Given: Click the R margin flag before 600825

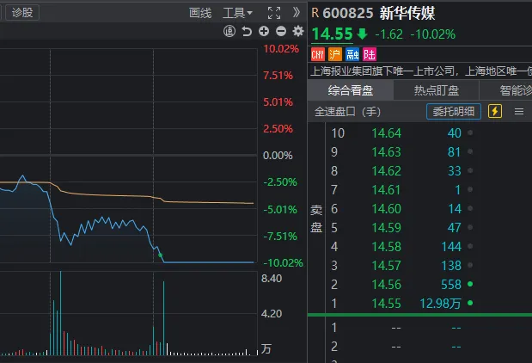Looking at the screenshot, I should coord(315,13).
